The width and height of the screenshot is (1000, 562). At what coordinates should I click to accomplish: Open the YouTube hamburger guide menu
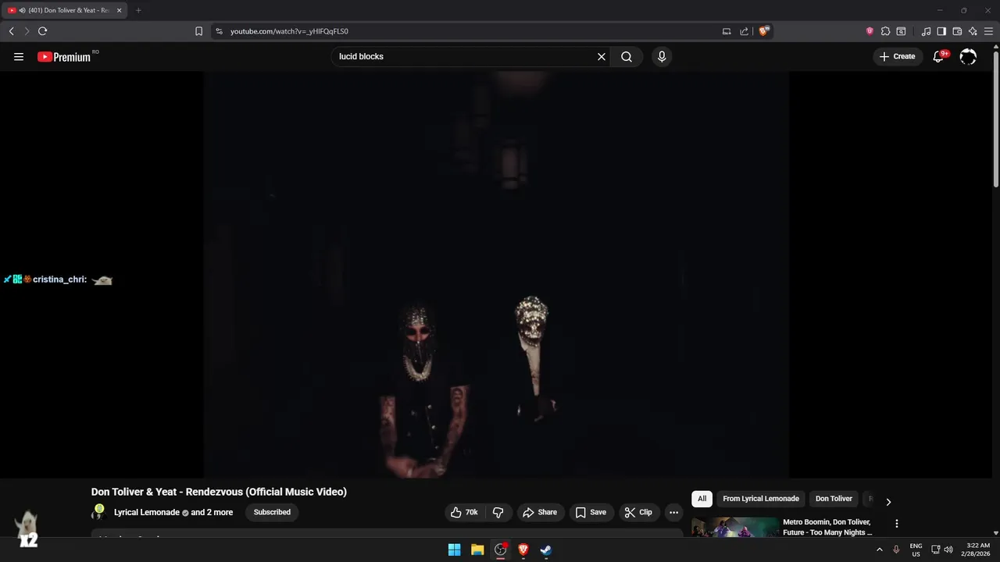click(19, 56)
